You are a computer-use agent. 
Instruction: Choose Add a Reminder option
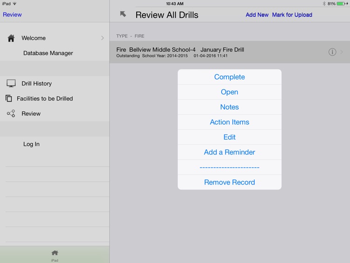[229, 152]
